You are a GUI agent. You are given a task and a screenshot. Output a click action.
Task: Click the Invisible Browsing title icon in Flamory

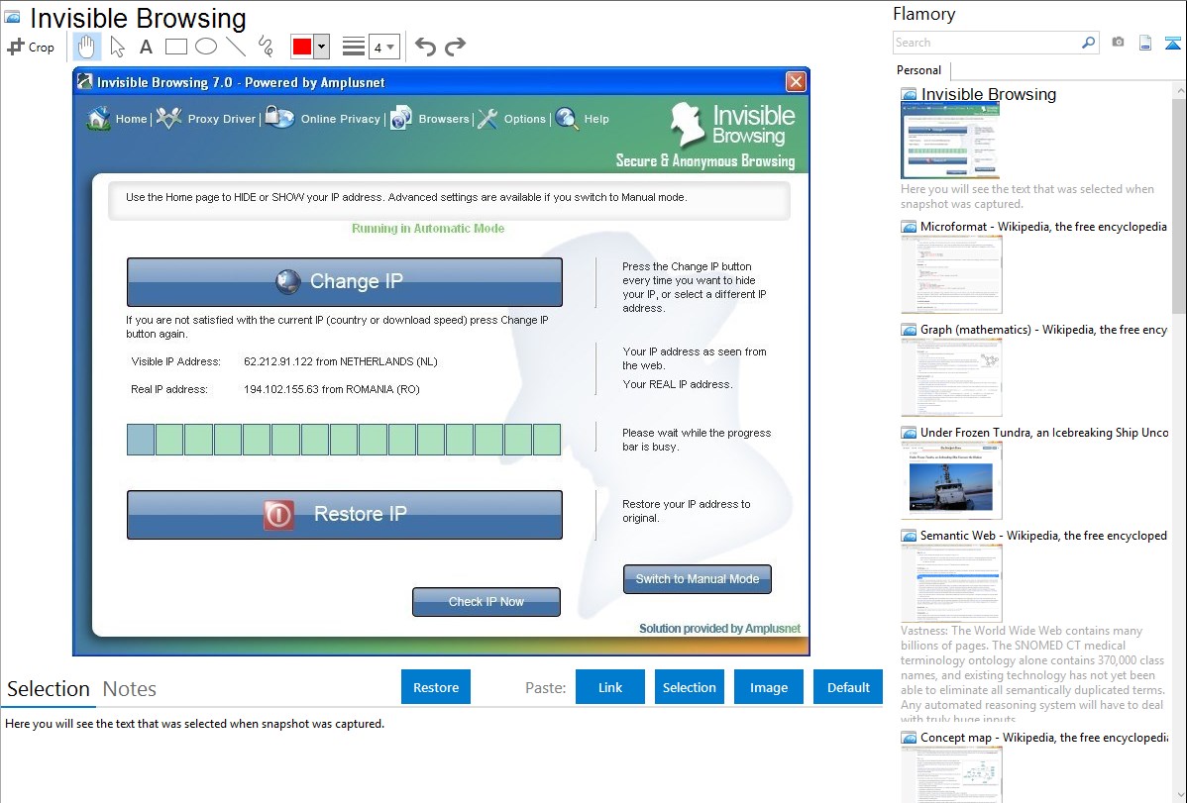pyautogui.click(x=12, y=17)
